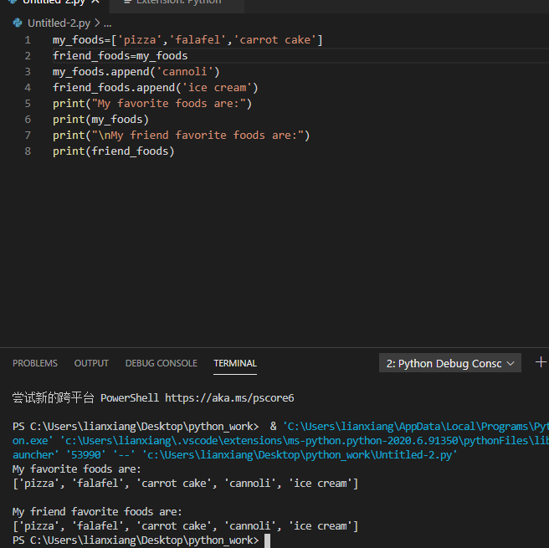Select the TERMINAL panel tab
This screenshot has width=549, height=548.
tap(235, 363)
